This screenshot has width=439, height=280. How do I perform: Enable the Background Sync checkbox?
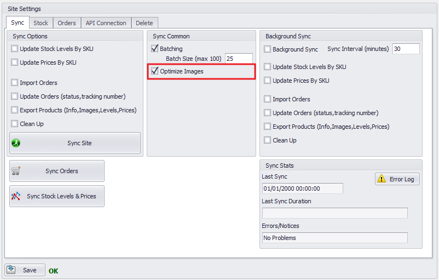[268, 49]
